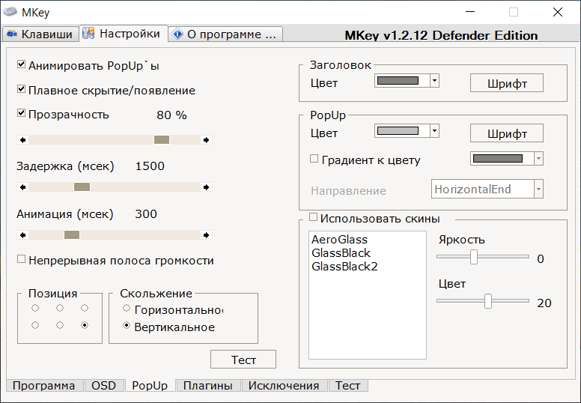581x403 pixels.
Task: Click the MKey app icon in title bar
Action: point(10,12)
